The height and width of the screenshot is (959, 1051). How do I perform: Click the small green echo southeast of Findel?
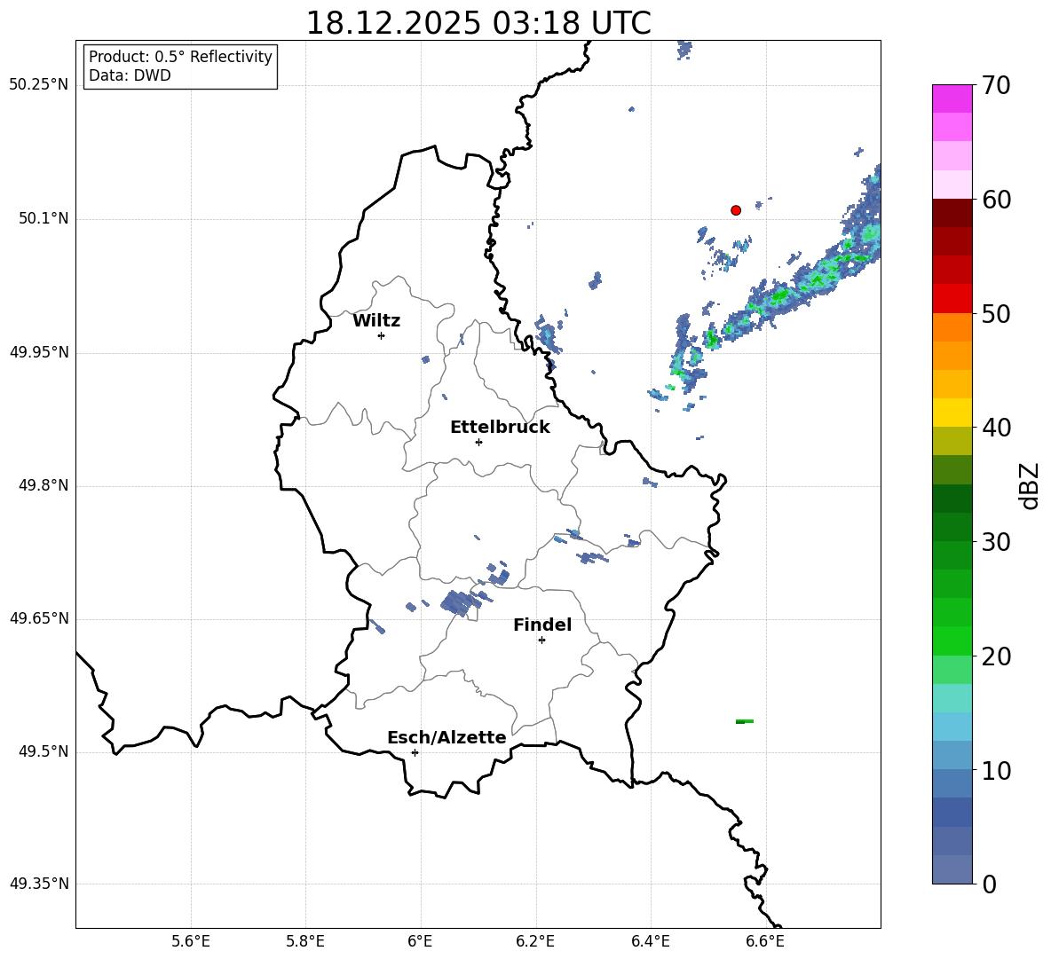click(745, 721)
